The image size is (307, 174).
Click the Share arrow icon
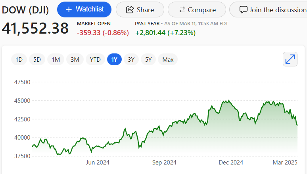(130, 9)
